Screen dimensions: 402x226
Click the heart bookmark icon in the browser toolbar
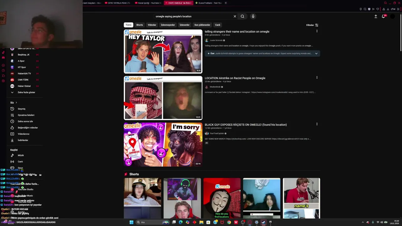378,9
